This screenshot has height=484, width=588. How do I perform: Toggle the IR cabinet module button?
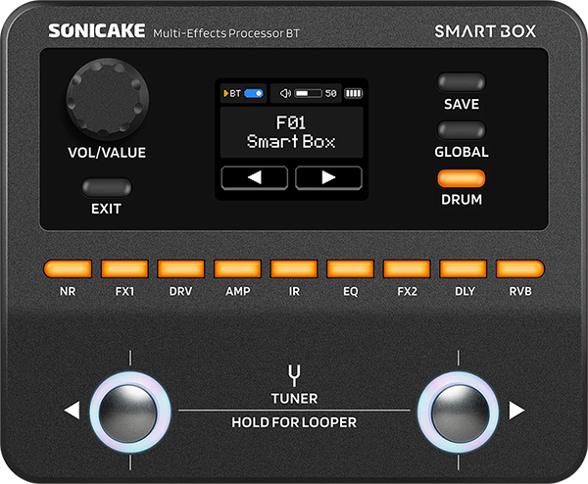(294, 268)
